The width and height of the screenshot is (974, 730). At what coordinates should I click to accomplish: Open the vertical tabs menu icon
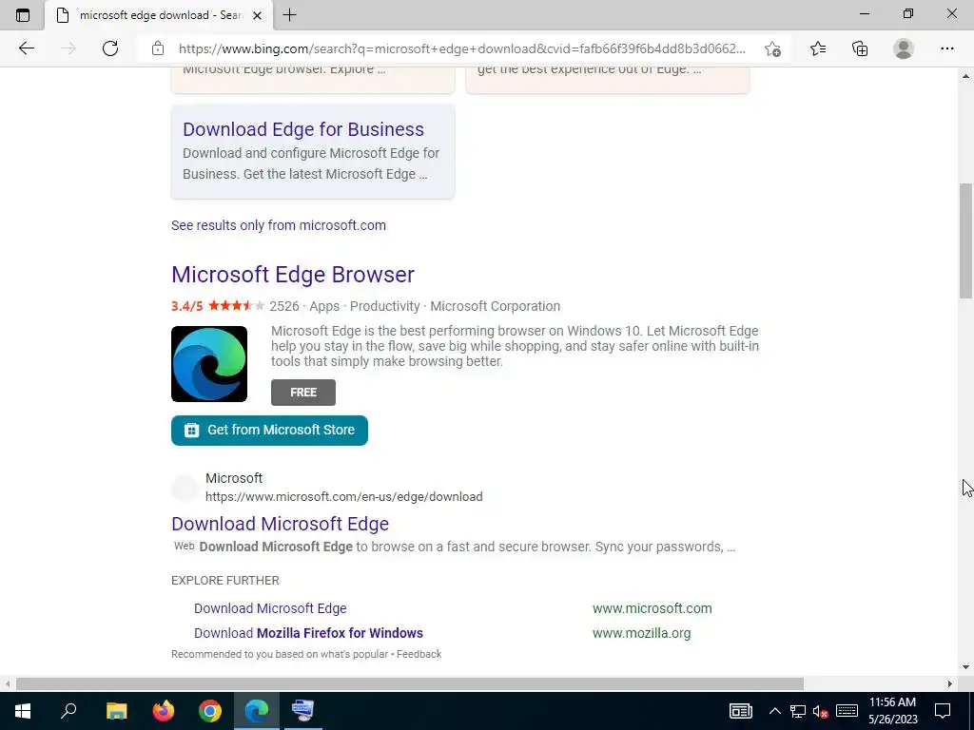[23, 15]
